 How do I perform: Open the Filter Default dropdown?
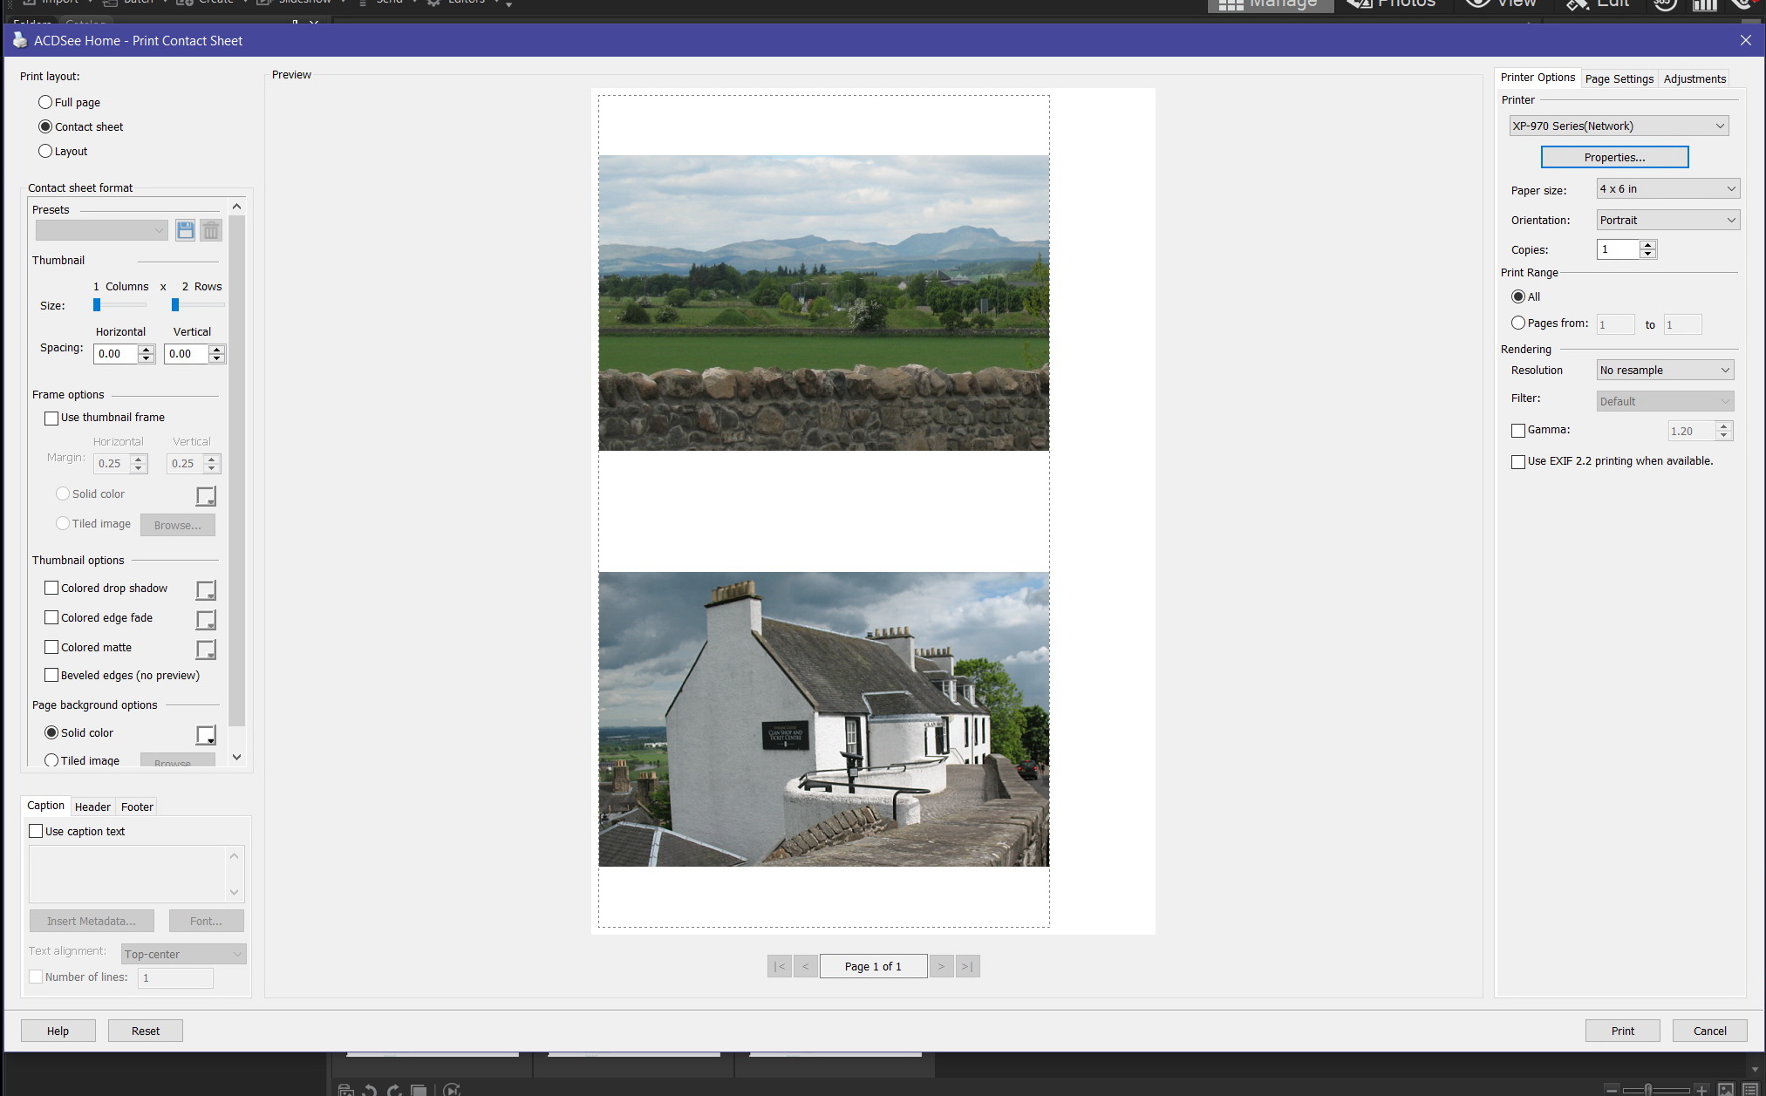(x=1665, y=401)
